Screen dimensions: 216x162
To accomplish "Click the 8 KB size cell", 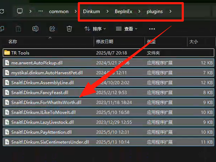I will (208, 93).
